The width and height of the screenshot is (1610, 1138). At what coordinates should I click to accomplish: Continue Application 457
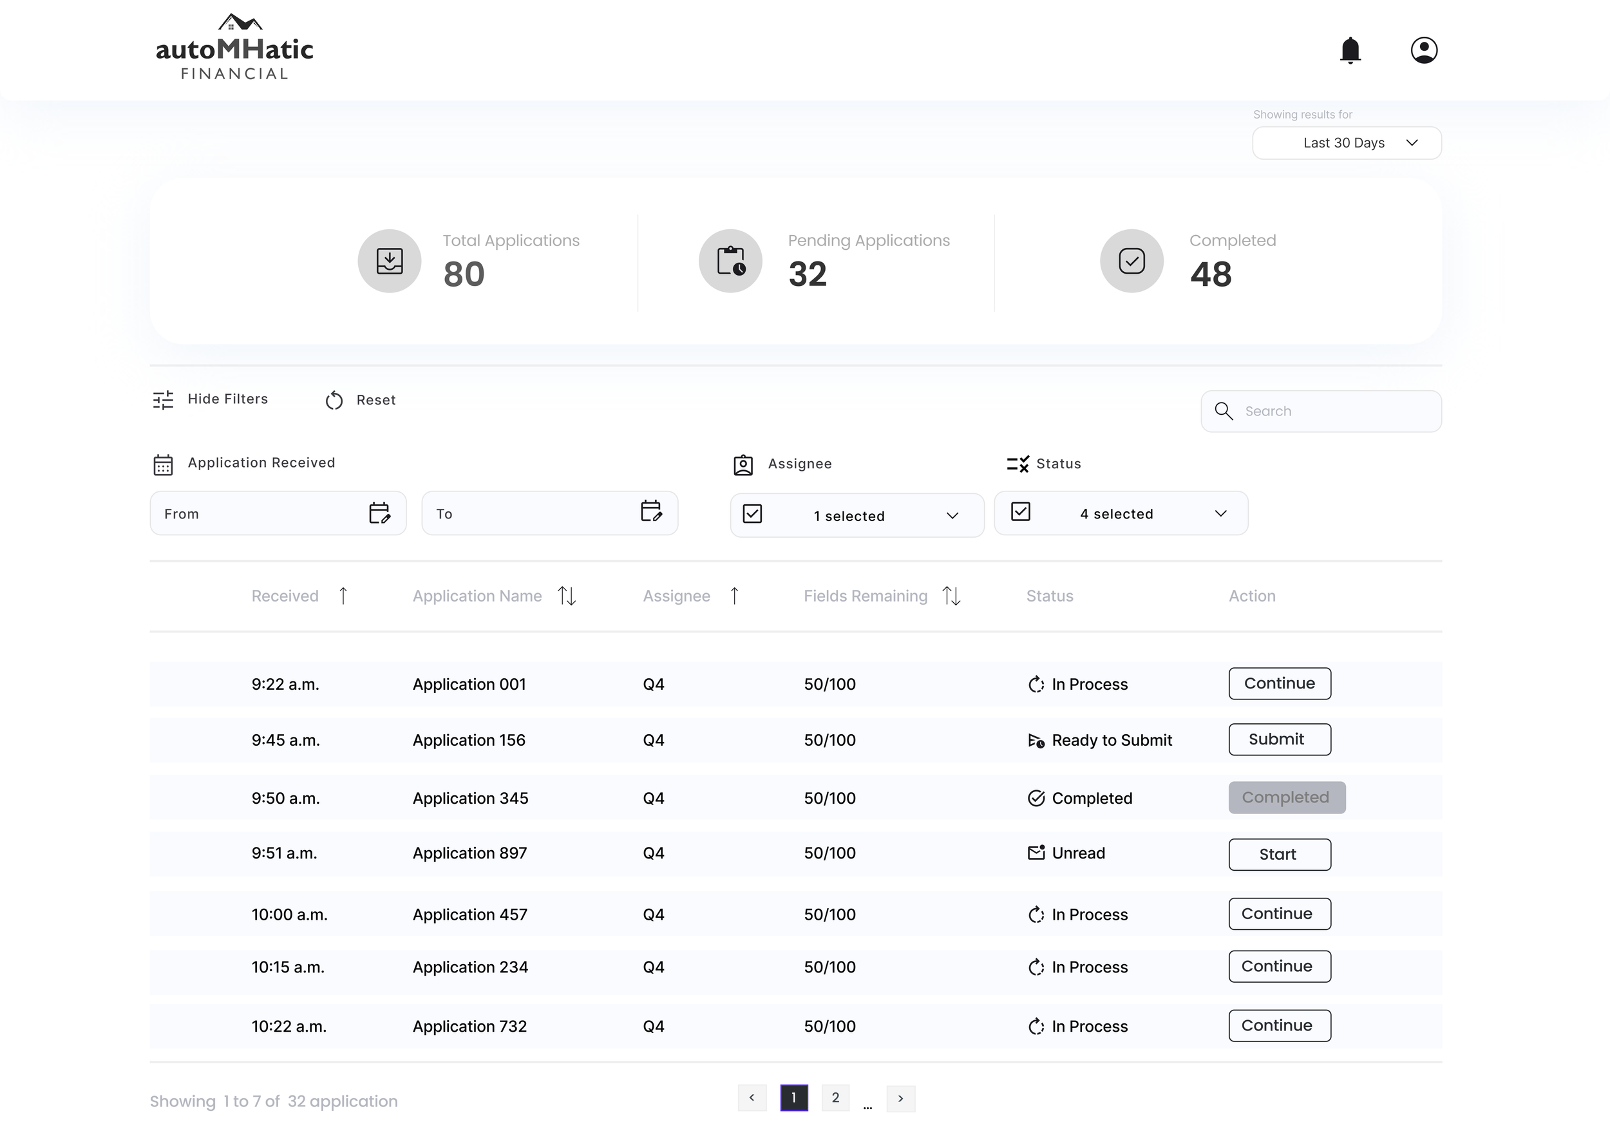click(x=1280, y=915)
